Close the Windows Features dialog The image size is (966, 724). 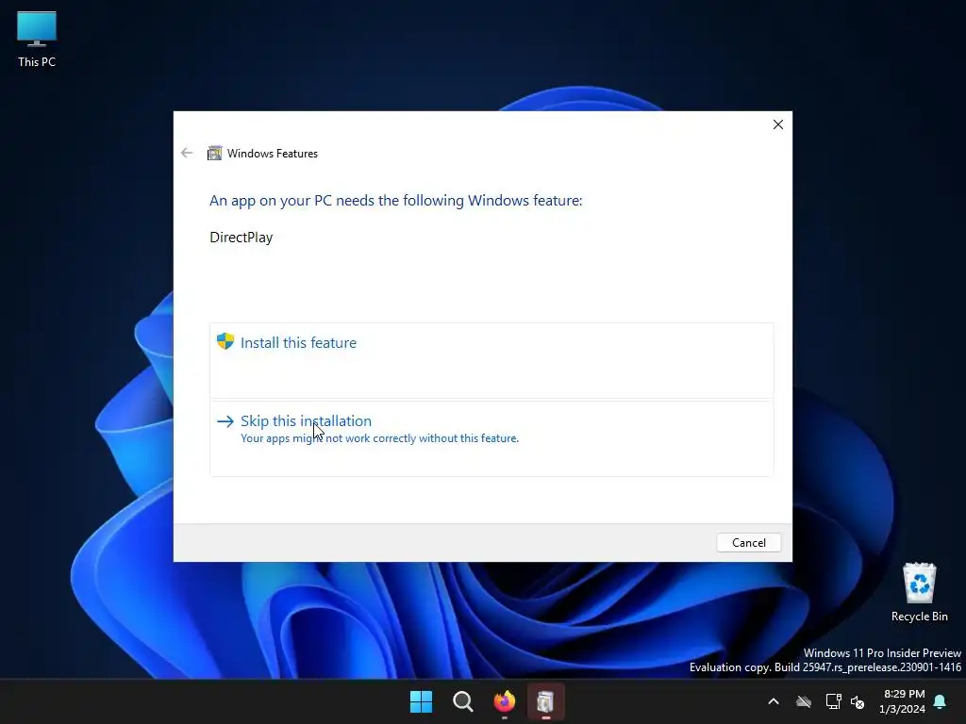[778, 124]
